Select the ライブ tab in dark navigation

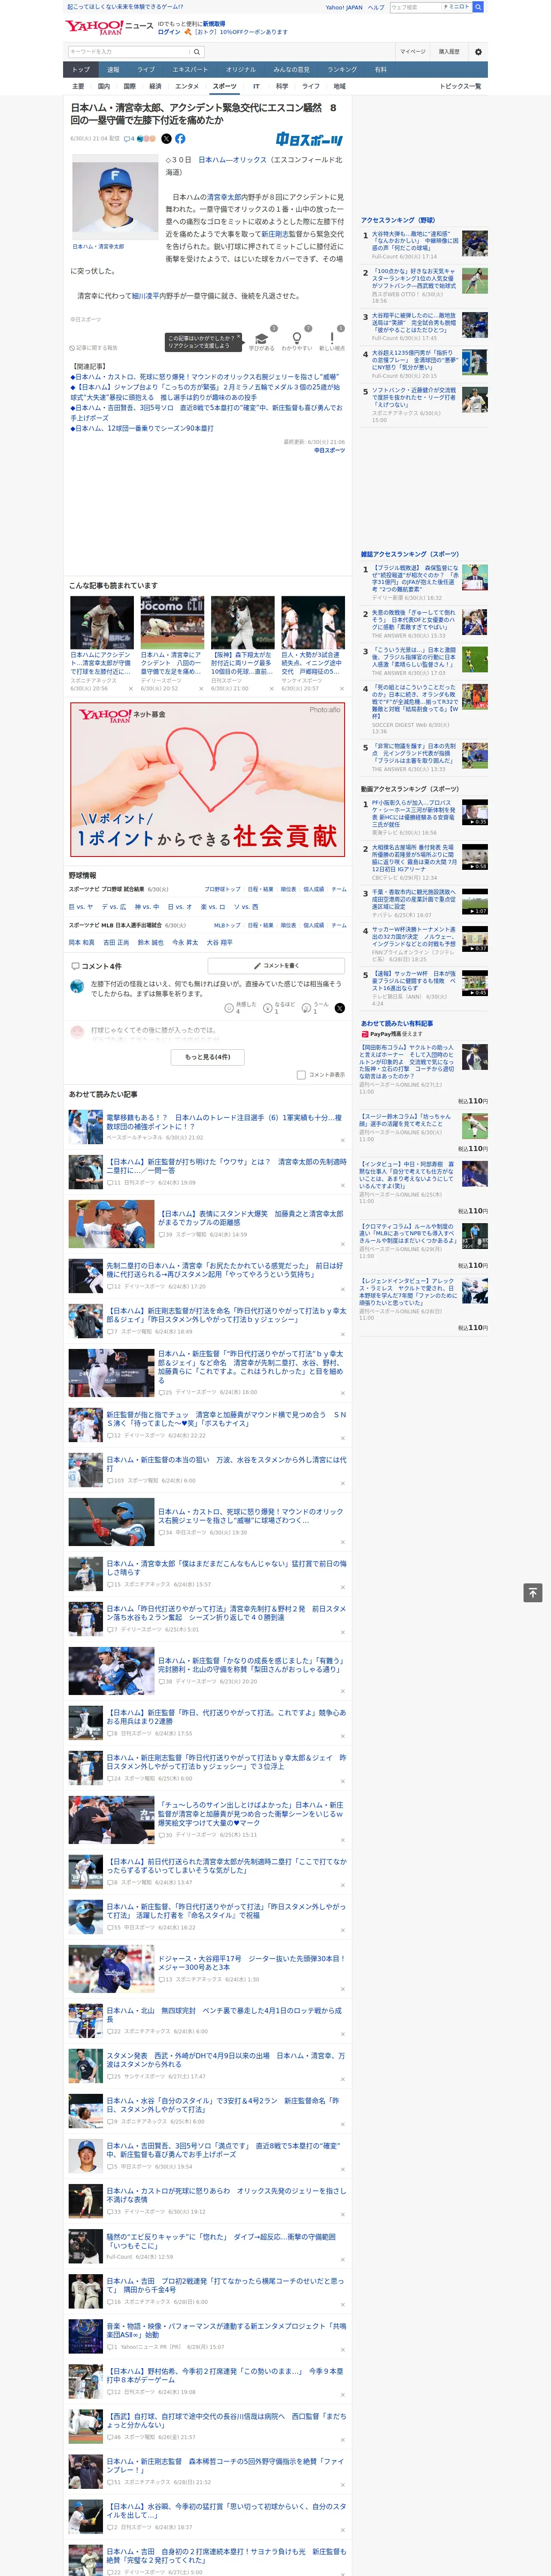[146, 70]
